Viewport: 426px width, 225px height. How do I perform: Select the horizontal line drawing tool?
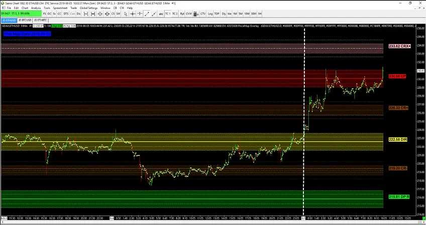tap(140, 14)
